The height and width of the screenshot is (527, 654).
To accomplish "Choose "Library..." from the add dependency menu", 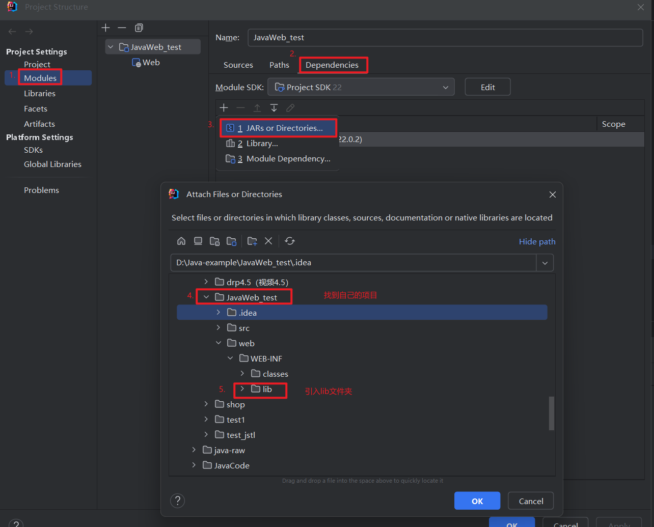I will coord(262,143).
